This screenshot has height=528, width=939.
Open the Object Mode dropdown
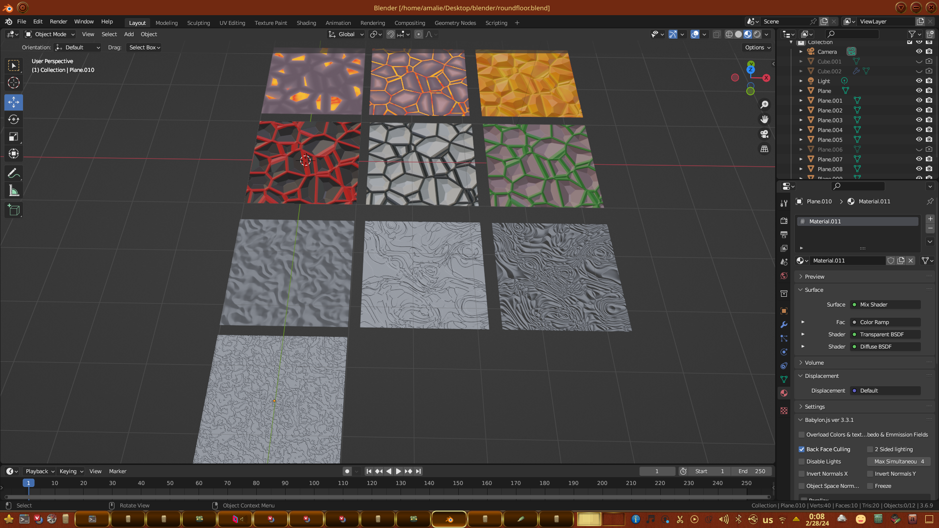pyautogui.click(x=50, y=34)
